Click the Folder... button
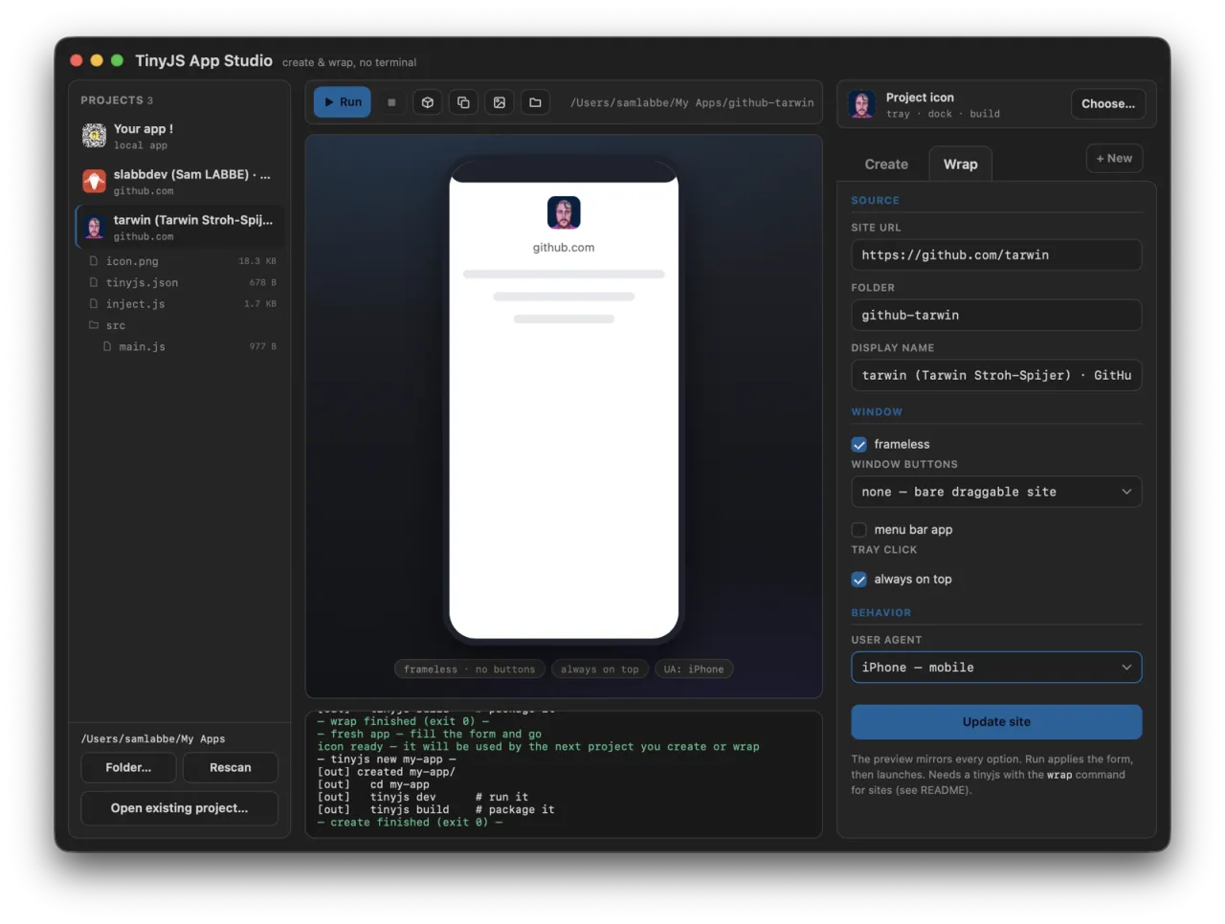Screen dimensions: 1225x924 pos(128,768)
